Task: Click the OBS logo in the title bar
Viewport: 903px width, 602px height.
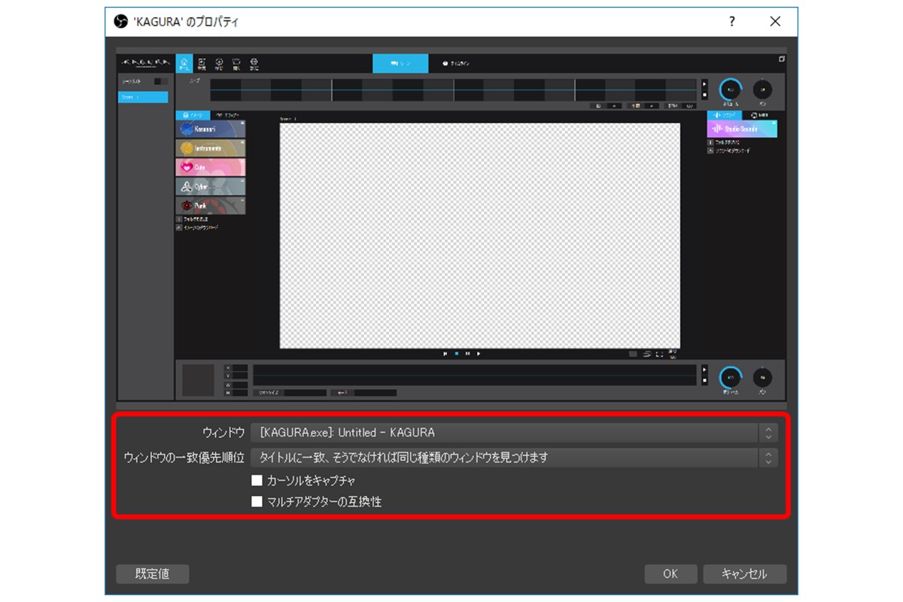Action: 120,22
